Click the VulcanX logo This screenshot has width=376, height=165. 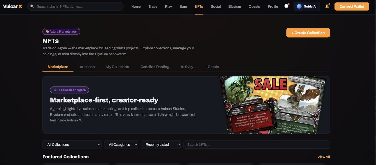pos(13,6)
